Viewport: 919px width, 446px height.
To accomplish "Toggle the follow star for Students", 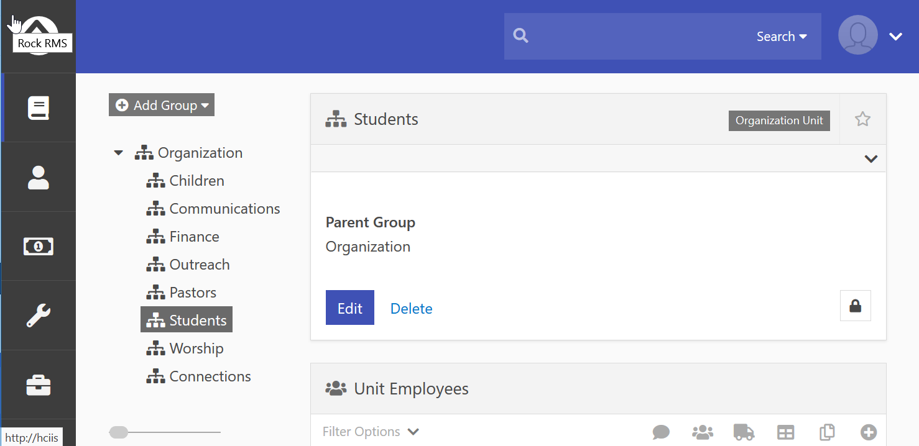I will click(862, 119).
